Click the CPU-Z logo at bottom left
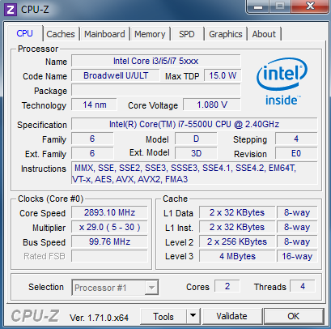 tap(35, 315)
